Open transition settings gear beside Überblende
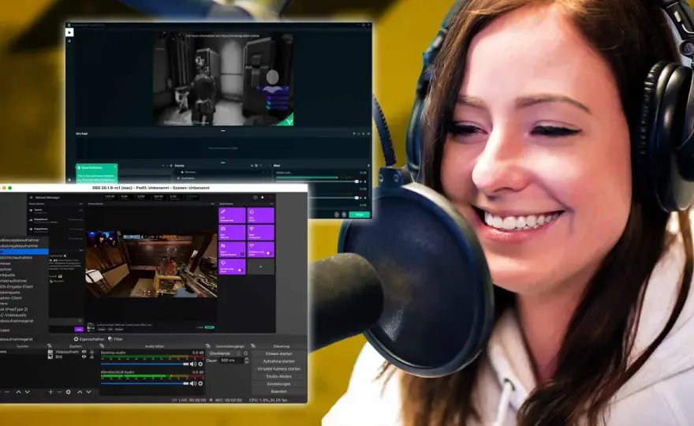 pos(246,353)
